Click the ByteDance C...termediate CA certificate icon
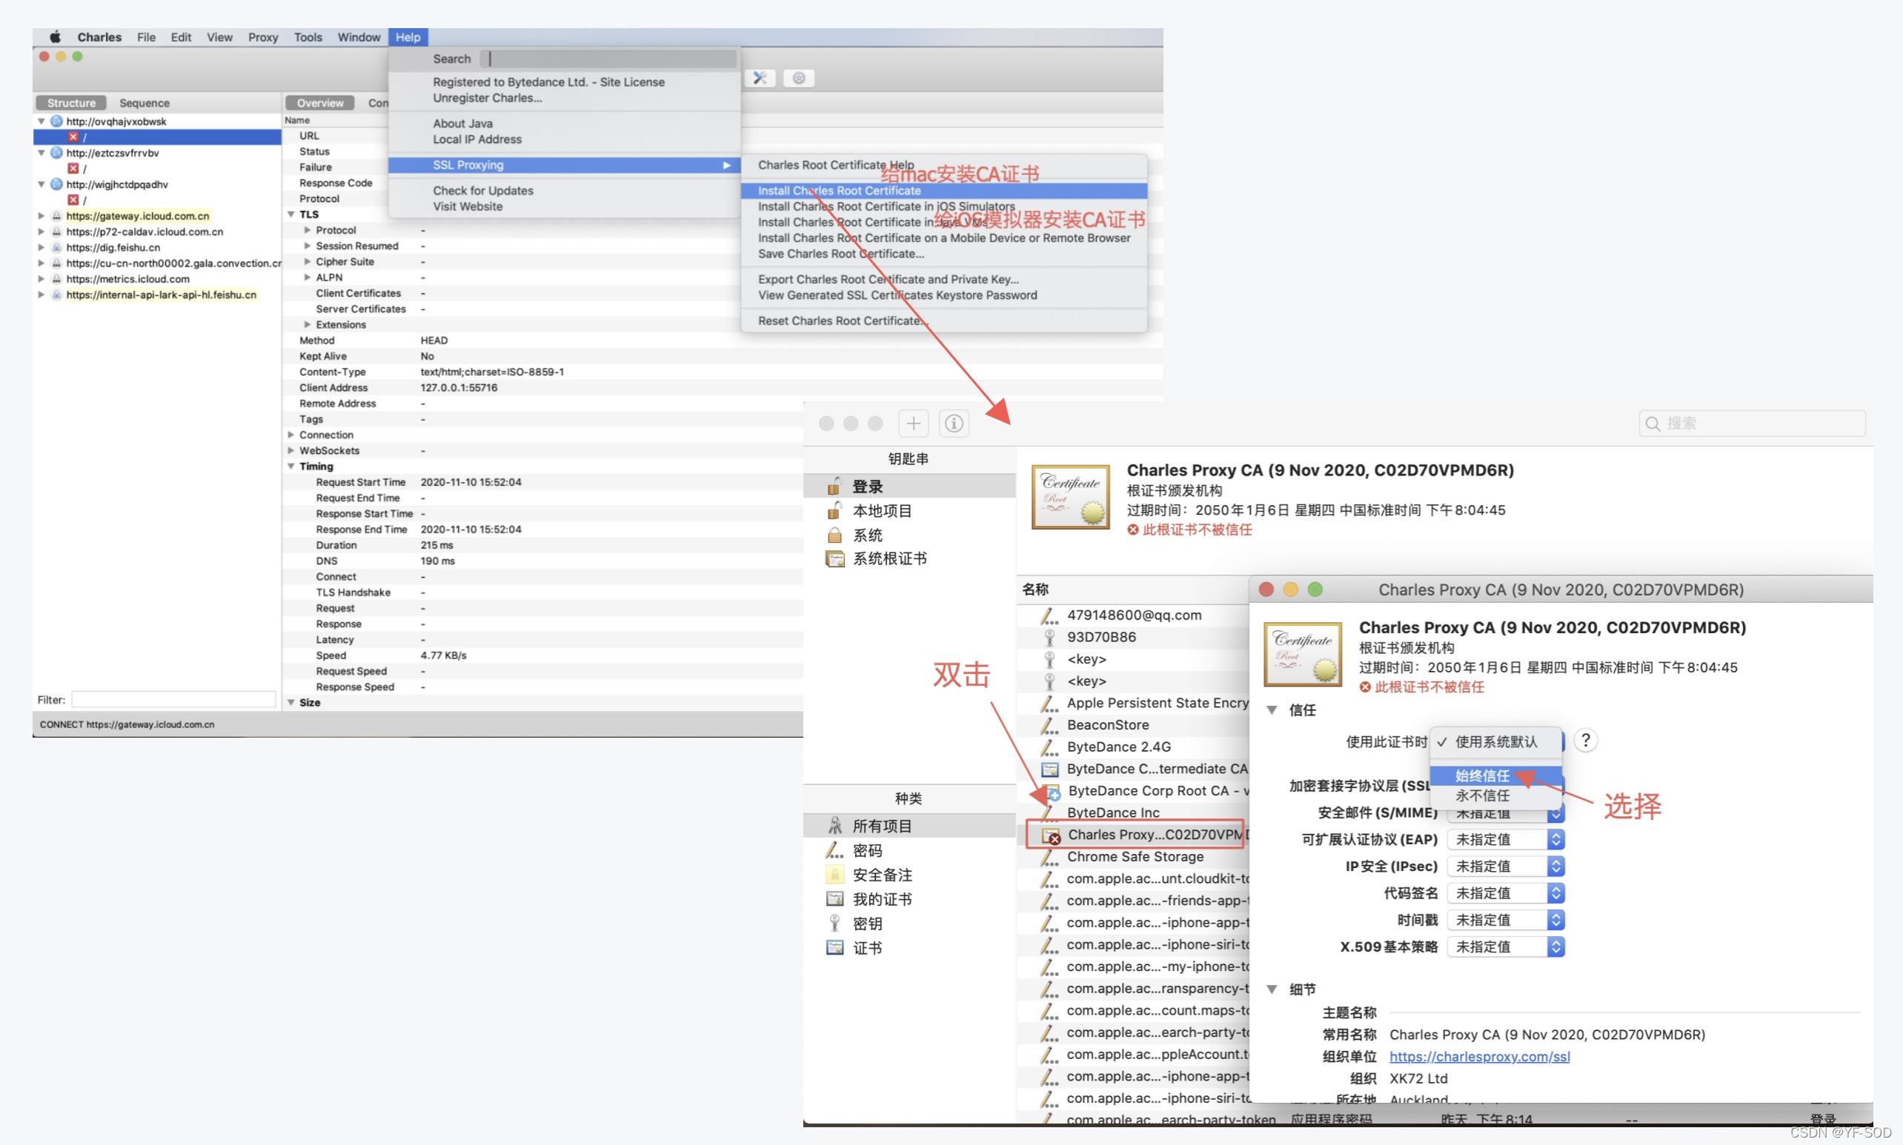The width and height of the screenshot is (1903, 1145). tap(1050, 770)
